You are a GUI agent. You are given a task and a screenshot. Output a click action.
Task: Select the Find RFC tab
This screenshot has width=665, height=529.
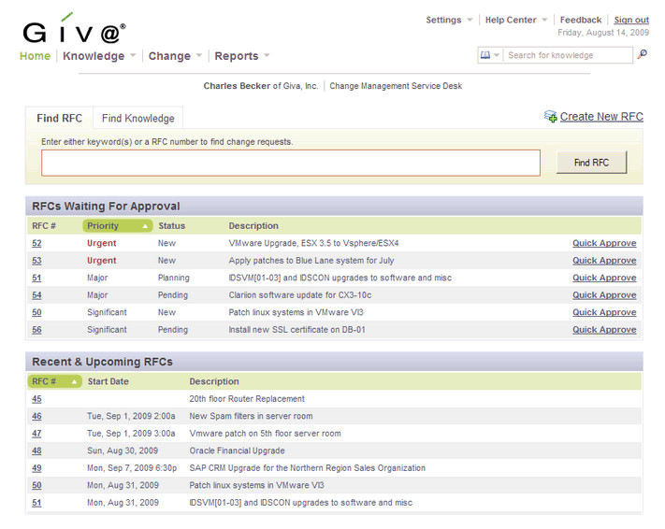pyautogui.click(x=59, y=119)
